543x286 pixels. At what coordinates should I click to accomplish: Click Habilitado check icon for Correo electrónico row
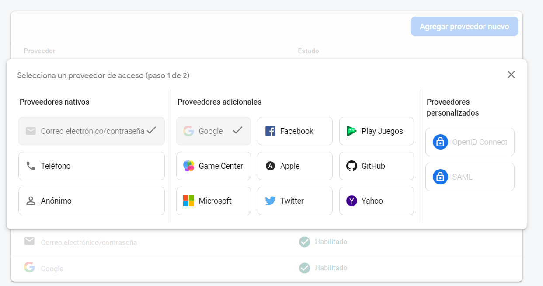coord(304,242)
